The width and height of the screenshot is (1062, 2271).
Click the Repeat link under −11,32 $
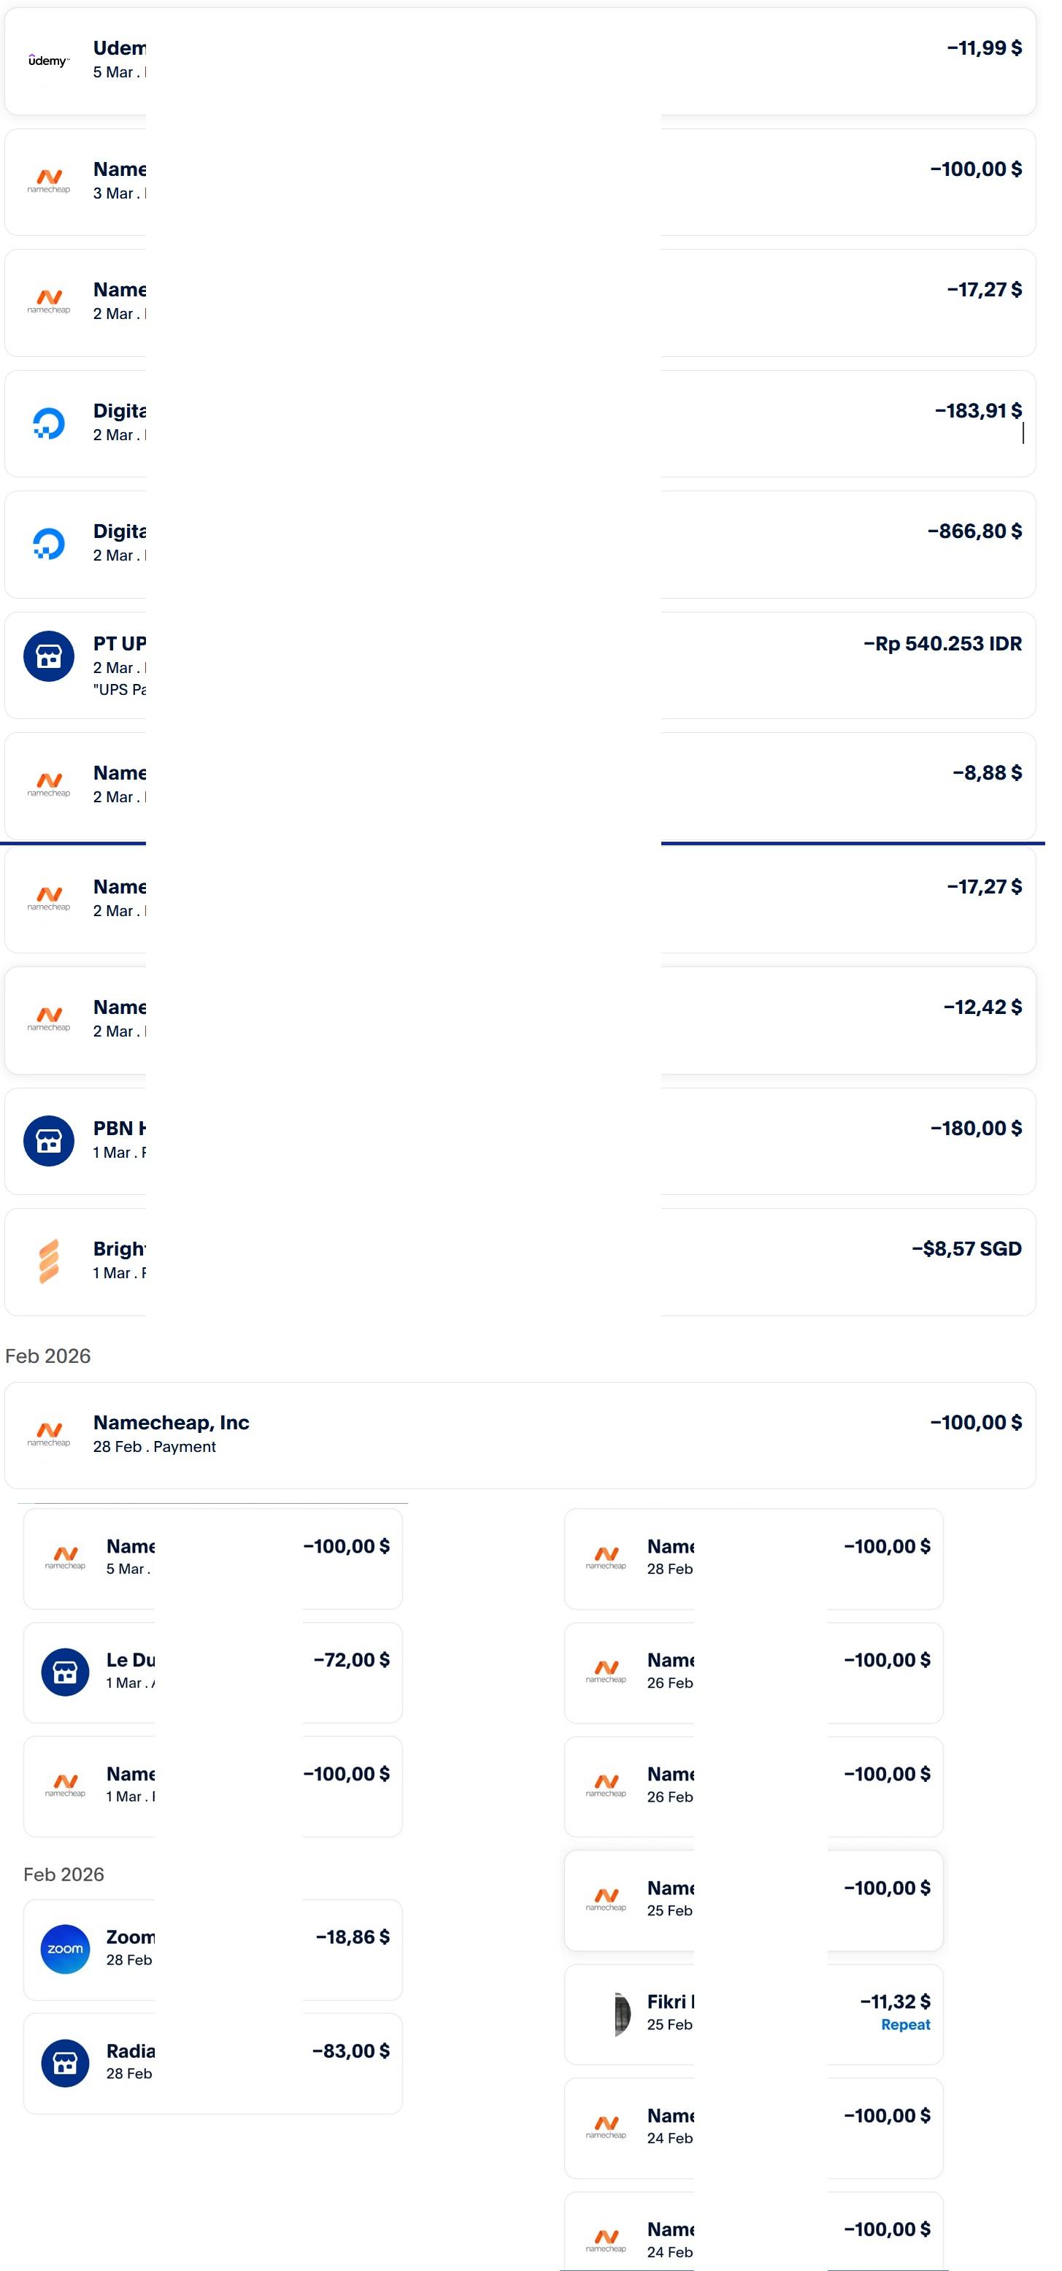click(x=905, y=2024)
